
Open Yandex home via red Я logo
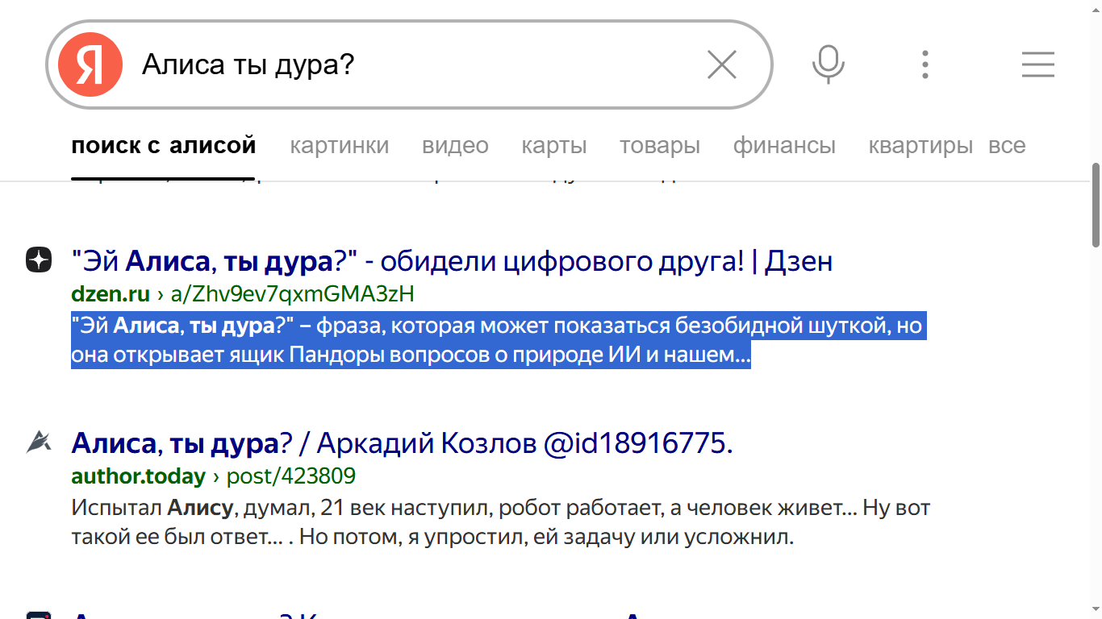[x=90, y=64]
